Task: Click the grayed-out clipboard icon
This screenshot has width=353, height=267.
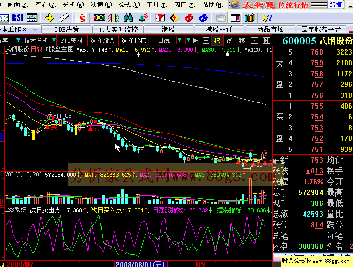Action: 221,18
